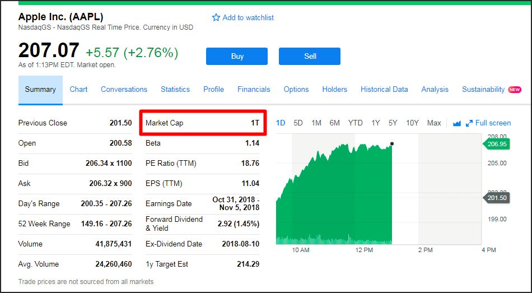The width and height of the screenshot is (532, 293).
Task: Select the 5Y chart range
Action: (x=393, y=123)
